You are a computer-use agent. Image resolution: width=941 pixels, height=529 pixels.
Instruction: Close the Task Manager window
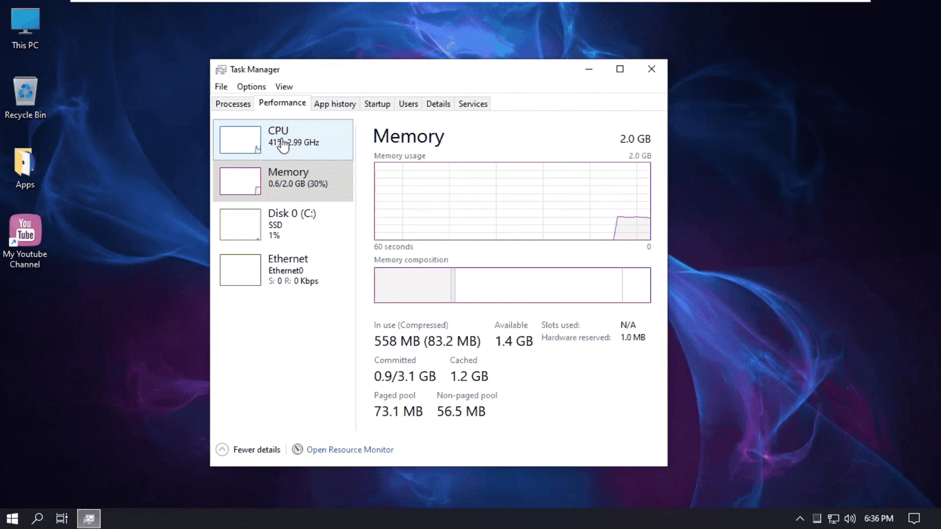coord(651,69)
